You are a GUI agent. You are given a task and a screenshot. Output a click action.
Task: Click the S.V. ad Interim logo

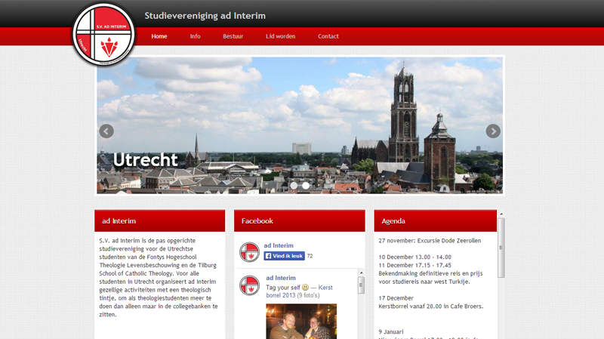tap(103, 35)
